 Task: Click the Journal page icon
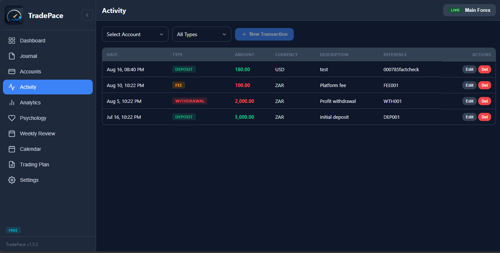[12, 56]
